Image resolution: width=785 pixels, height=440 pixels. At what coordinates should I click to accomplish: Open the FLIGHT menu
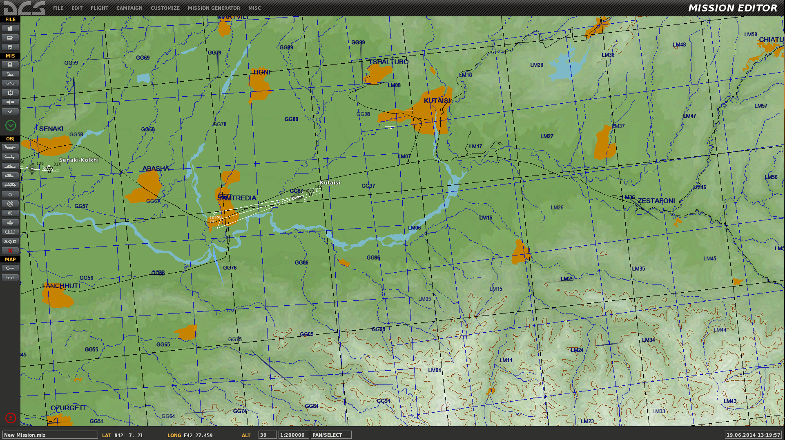click(100, 8)
